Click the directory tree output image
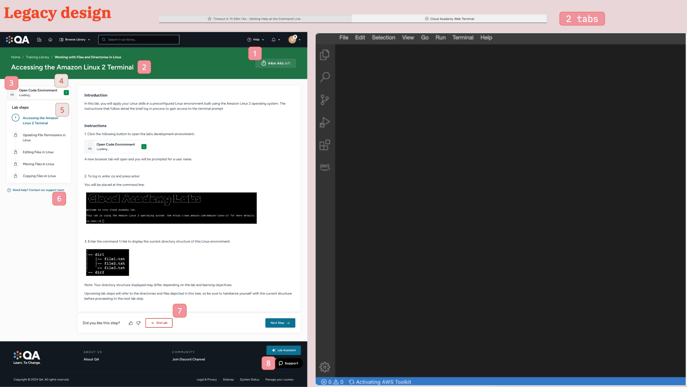 [x=107, y=262]
